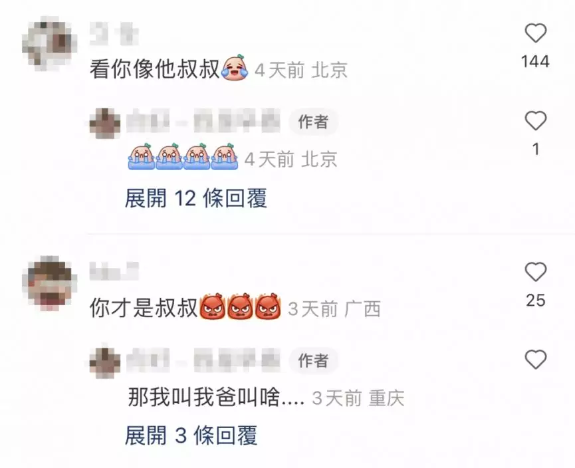Tap the first crying emoji in author's reply
The height and width of the screenshot is (468, 575).
pyautogui.click(x=142, y=157)
